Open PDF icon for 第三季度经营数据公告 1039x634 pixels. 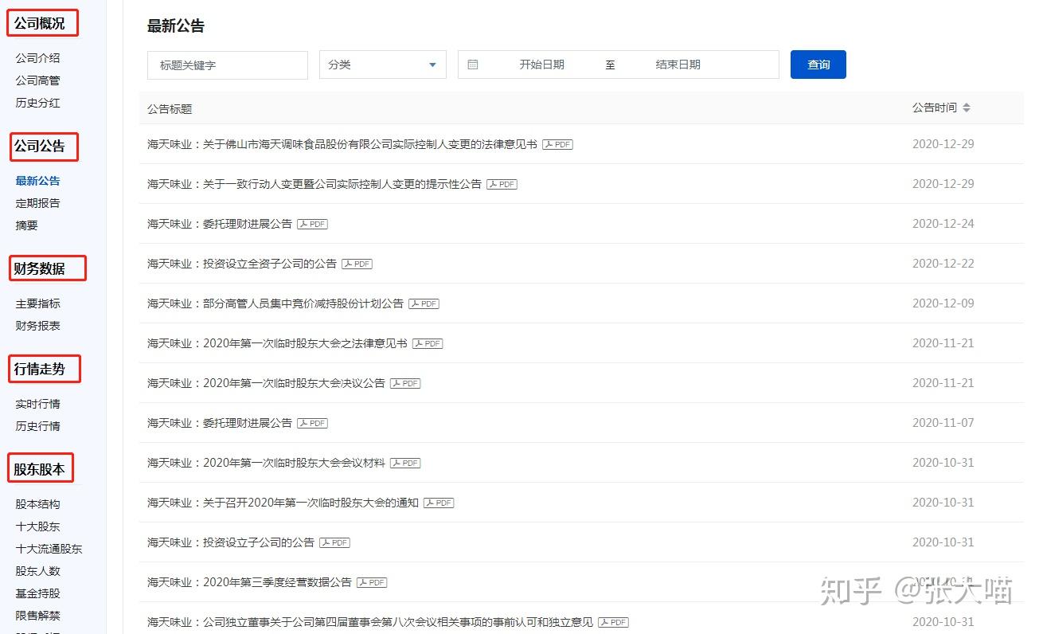[x=372, y=582]
